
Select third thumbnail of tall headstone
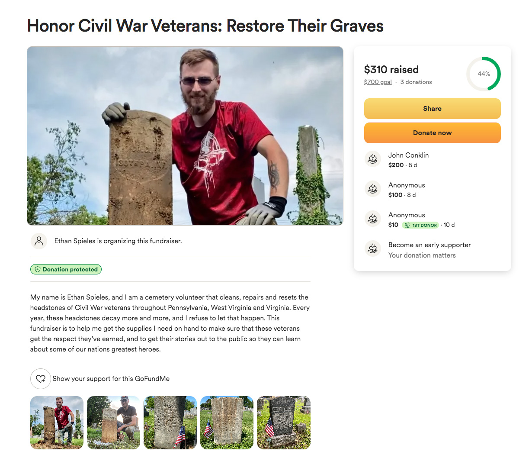click(x=170, y=423)
